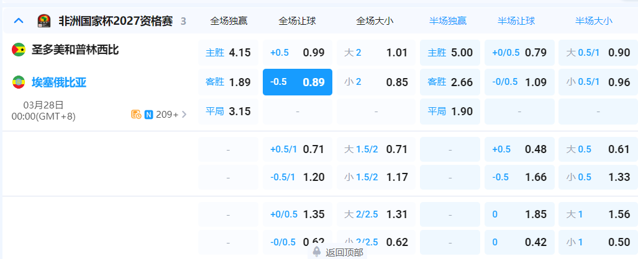Select the 半场独赢 column header

[448, 21]
